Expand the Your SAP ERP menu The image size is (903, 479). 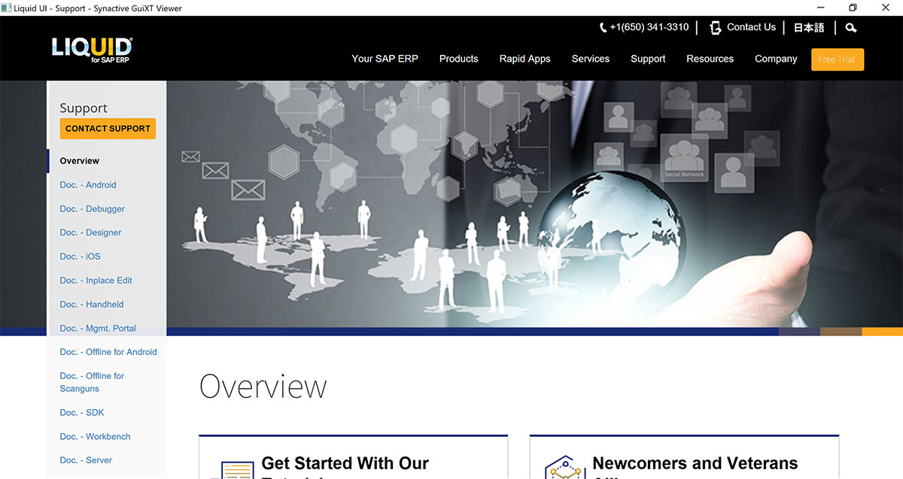point(385,59)
